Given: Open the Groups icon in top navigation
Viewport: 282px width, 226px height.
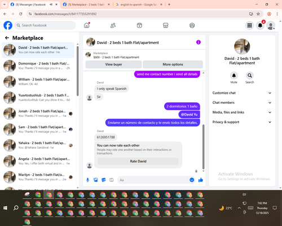Looking at the screenshot, I should [x=192, y=25].
